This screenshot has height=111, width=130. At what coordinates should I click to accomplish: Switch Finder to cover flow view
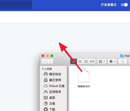coord(92,61)
